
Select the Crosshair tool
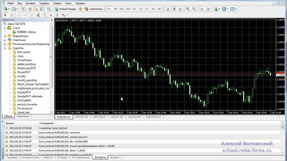tap(12, 15)
